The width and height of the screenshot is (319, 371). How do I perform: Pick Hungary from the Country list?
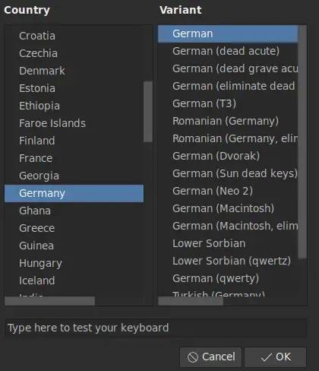74,263
